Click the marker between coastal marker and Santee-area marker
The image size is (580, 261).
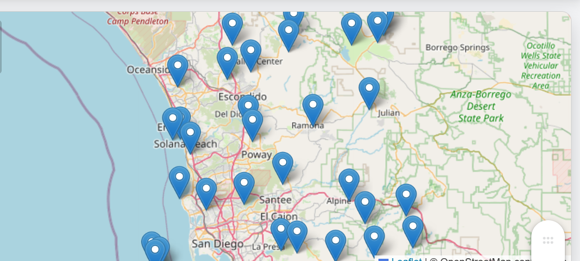207,194
